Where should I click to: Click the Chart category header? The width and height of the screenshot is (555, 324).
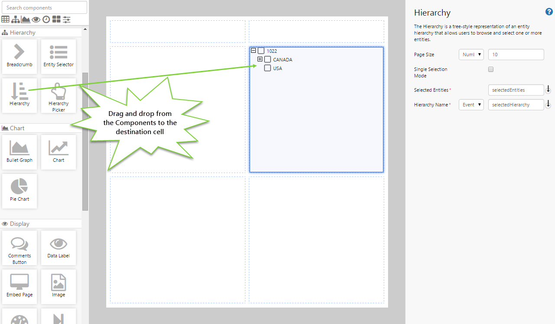tap(17, 128)
